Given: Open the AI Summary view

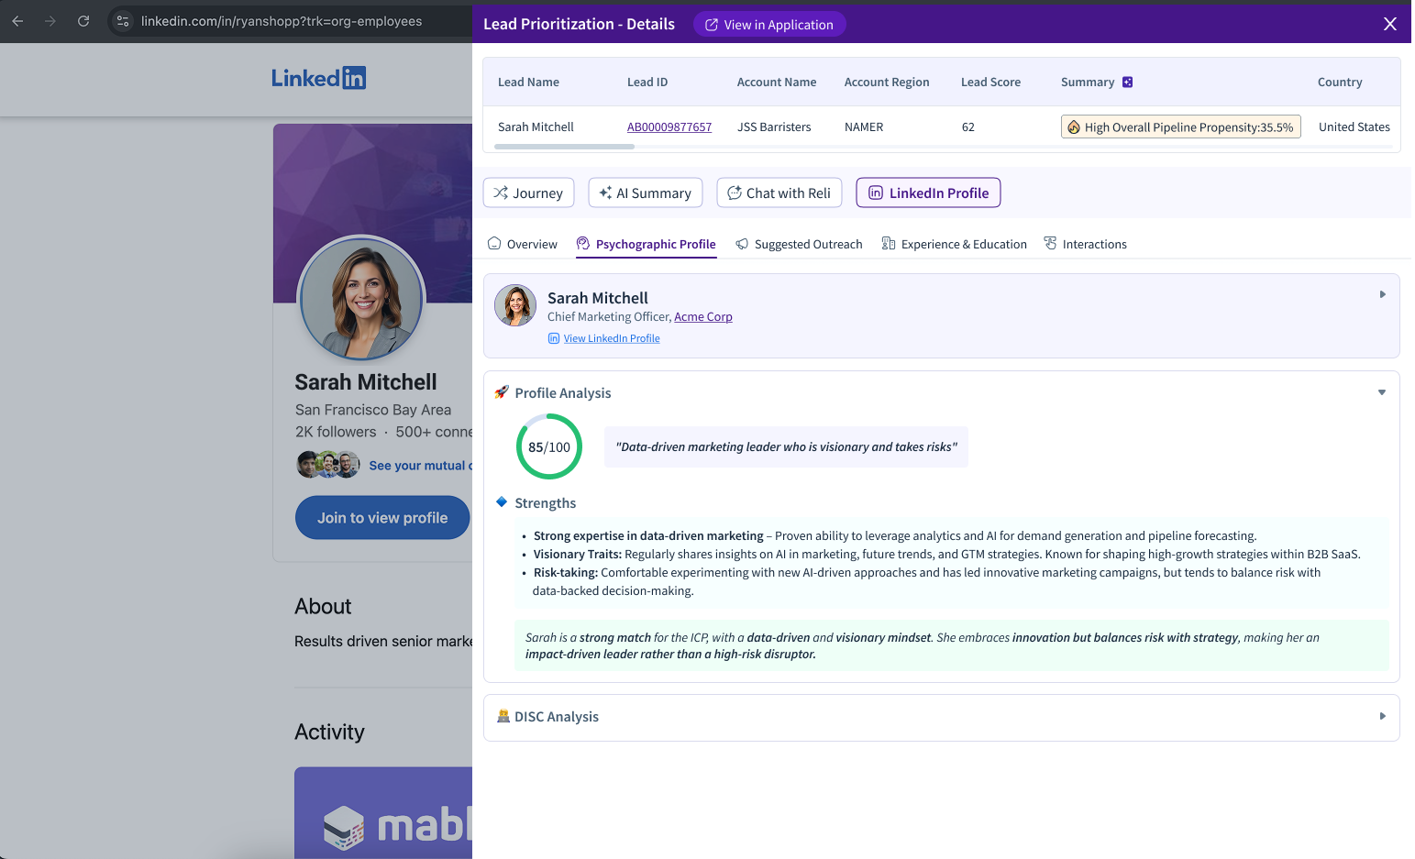Looking at the screenshot, I should point(646,193).
